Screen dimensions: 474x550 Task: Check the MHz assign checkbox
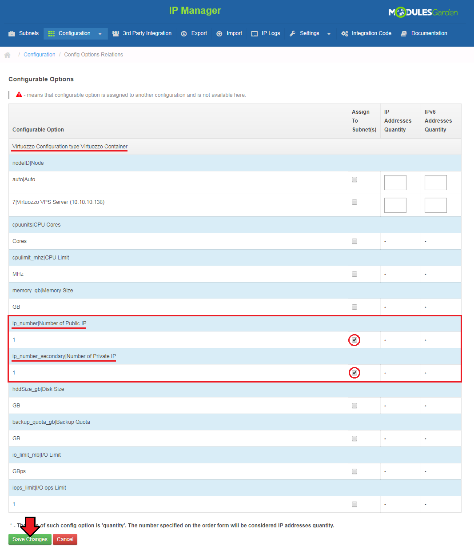[x=355, y=274]
